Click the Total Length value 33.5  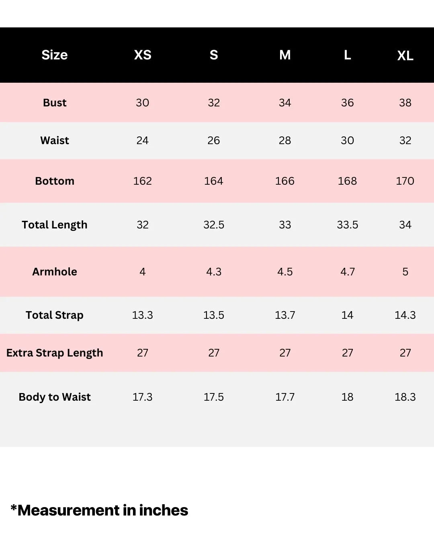tap(347, 225)
